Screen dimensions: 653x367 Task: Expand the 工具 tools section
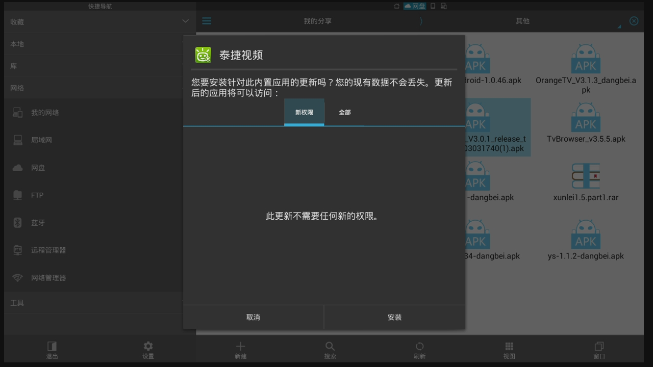click(94, 303)
